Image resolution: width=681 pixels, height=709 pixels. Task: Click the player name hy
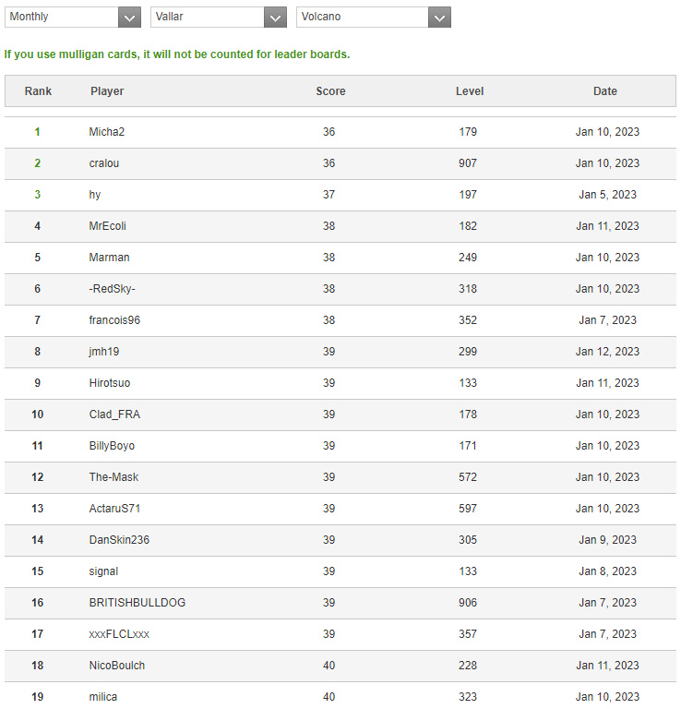coord(95,195)
